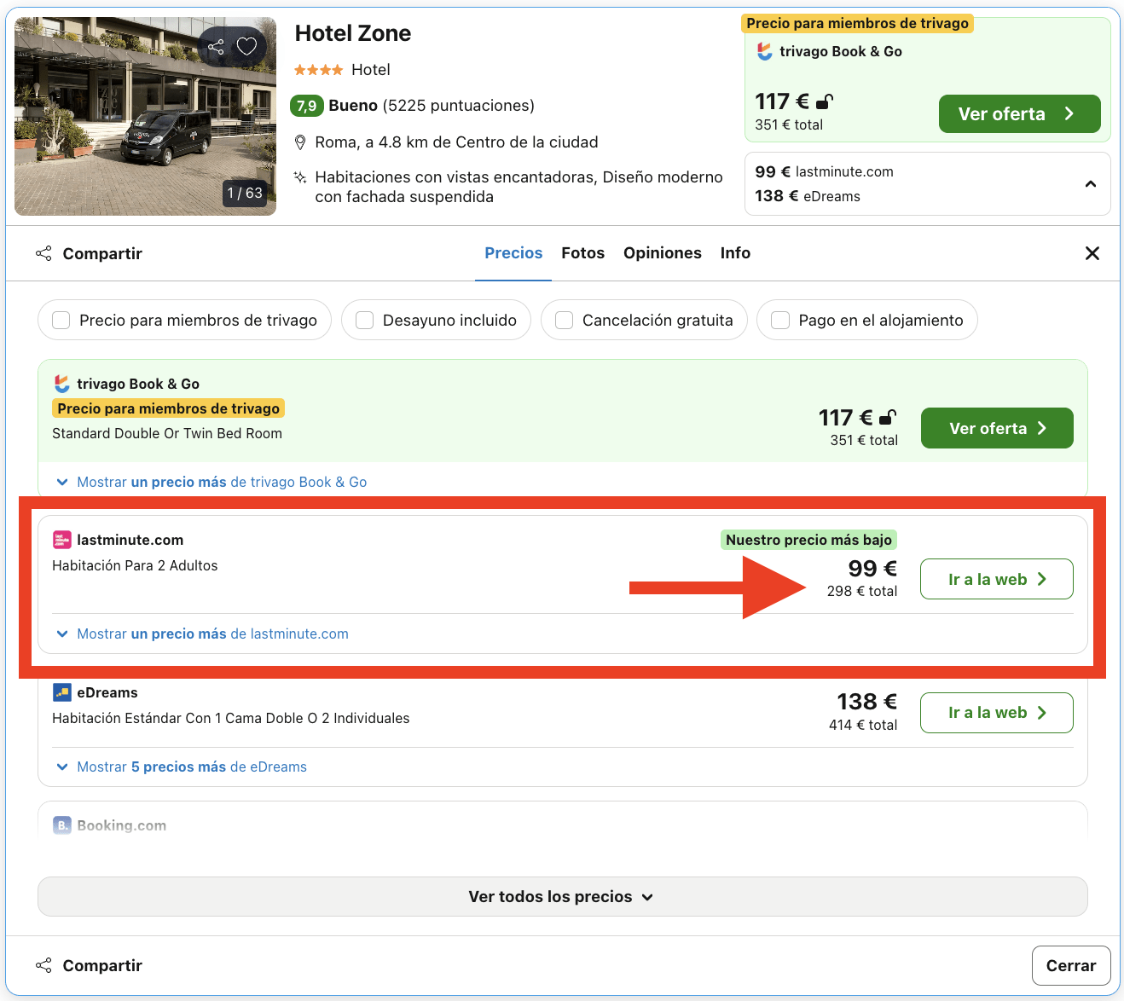
Task: Go to eDreams website for 138 €
Action: click(997, 712)
